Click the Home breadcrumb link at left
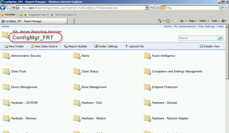This screenshot has width=229, height=133. point(5,26)
